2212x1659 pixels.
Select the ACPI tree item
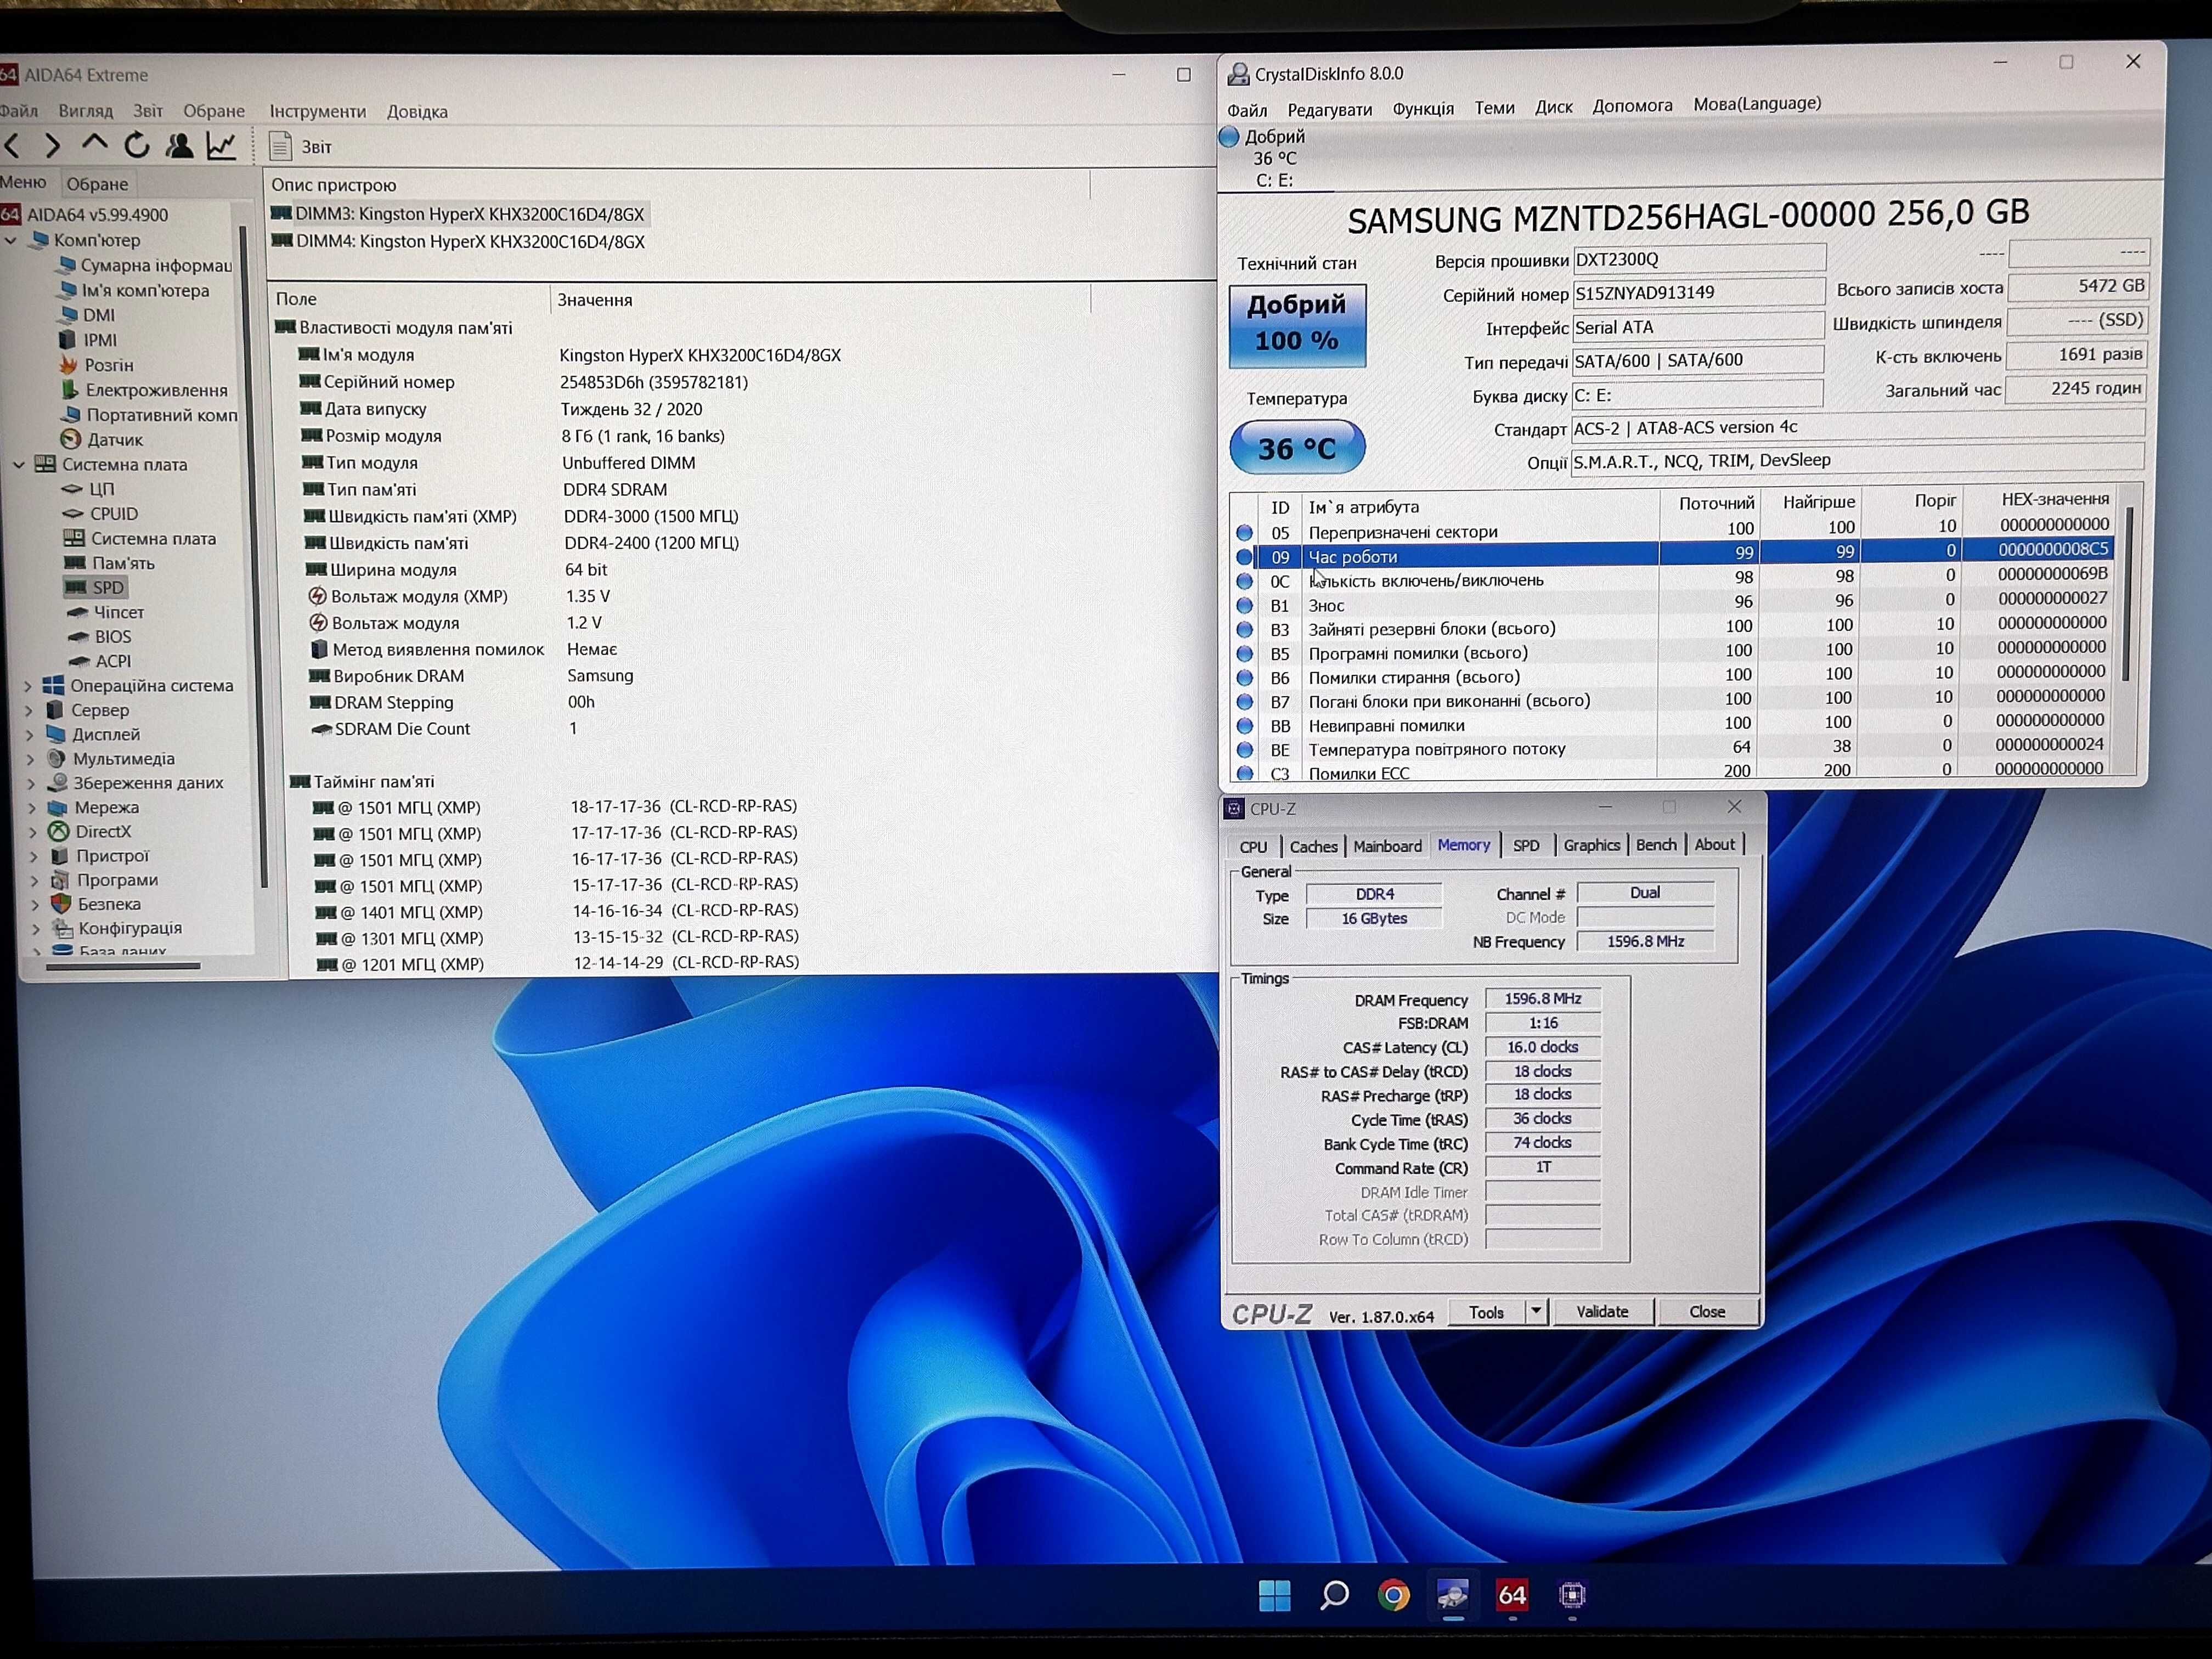[100, 661]
